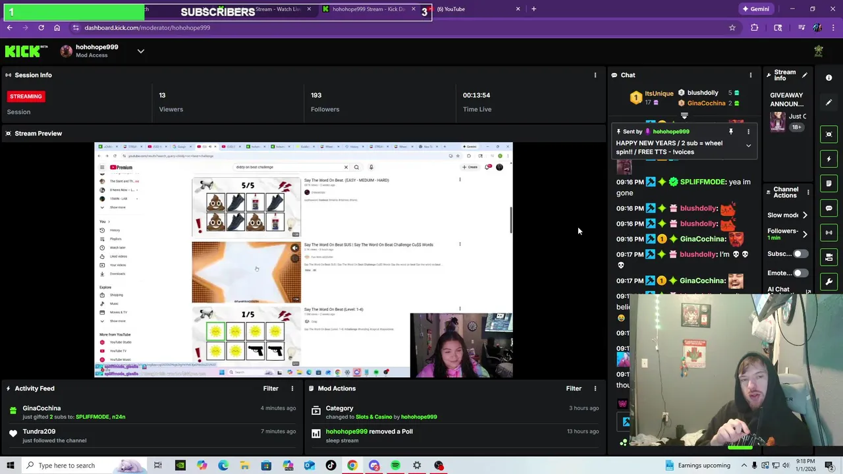Select the GinaCochina gifted subs activity

click(x=151, y=412)
